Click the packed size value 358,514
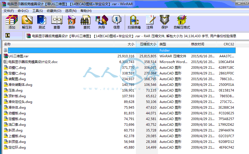 tap(150, 62)
